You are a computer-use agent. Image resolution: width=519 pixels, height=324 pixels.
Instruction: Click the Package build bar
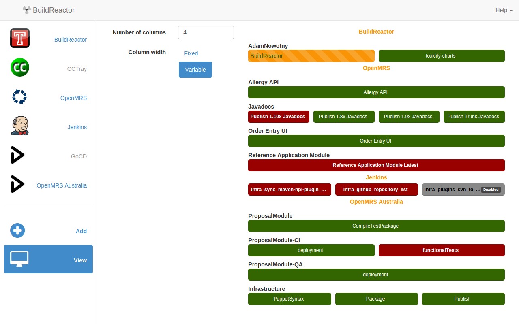tap(376, 299)
